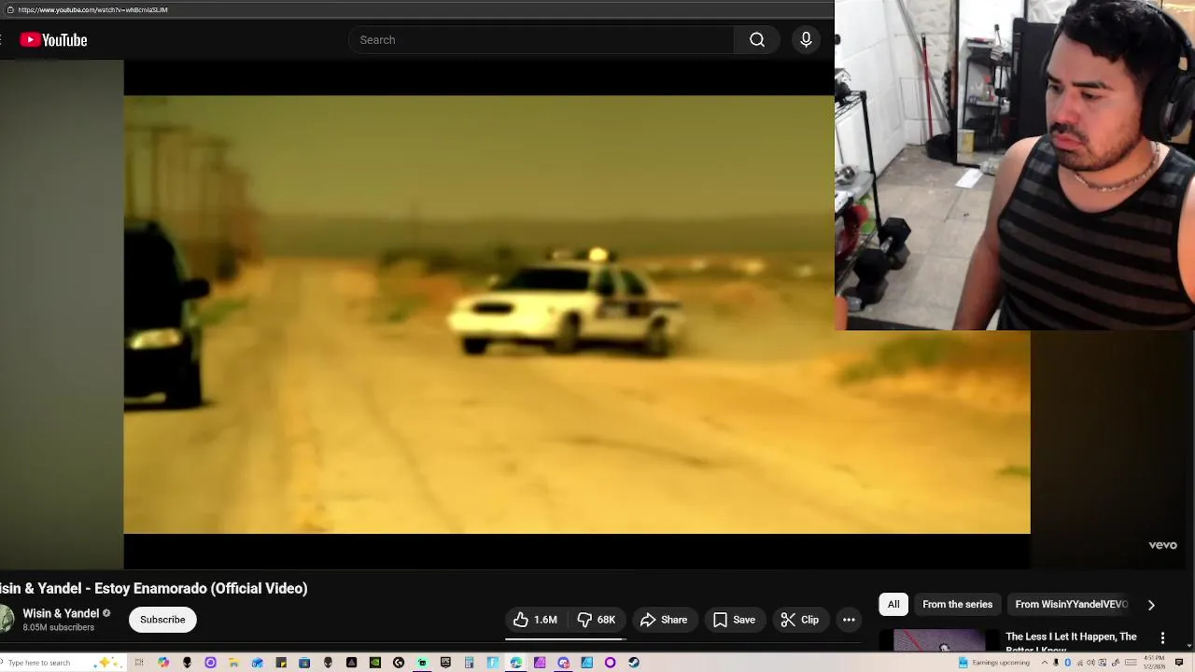Click the 8.05M subscribers text

pos(59,628)
